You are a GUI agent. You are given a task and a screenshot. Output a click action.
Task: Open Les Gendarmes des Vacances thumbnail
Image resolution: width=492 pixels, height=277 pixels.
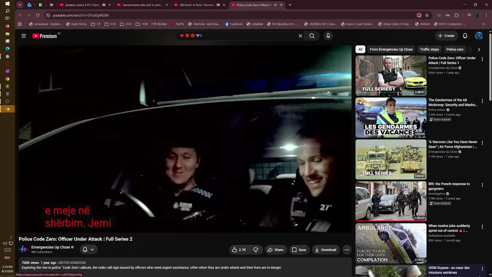click(x=391, y=117)
